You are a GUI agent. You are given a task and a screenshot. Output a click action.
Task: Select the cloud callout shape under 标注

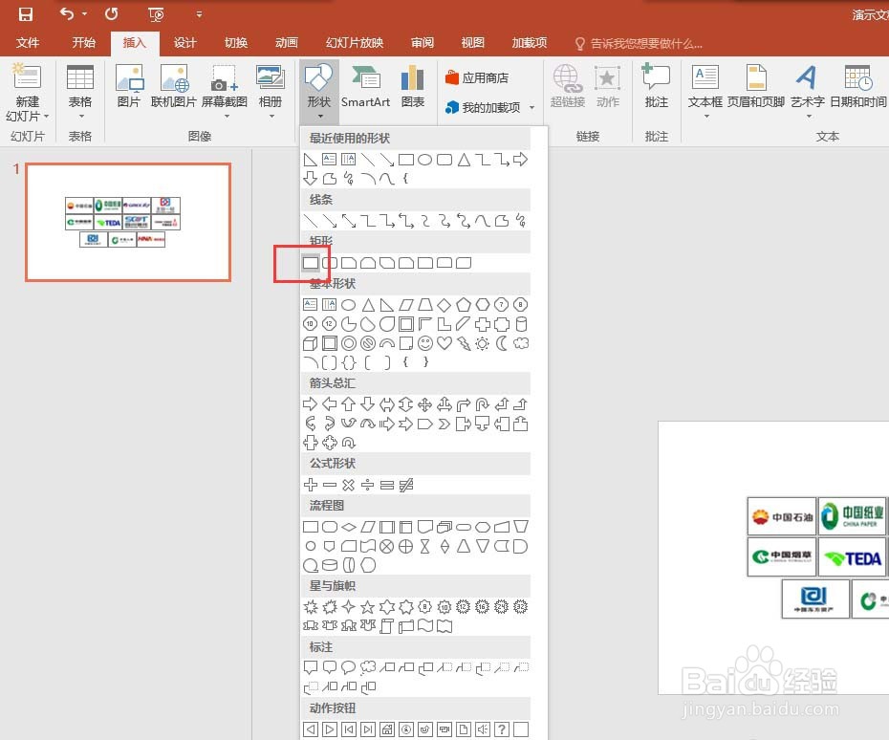point(367,667)
